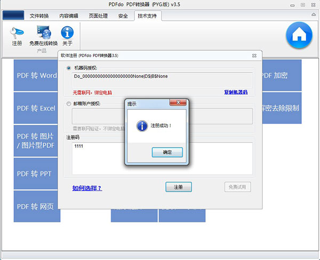Minimize the PDFdo main window
The height and width of the screenshot is (260, 320).
click(x=292, y=5)
